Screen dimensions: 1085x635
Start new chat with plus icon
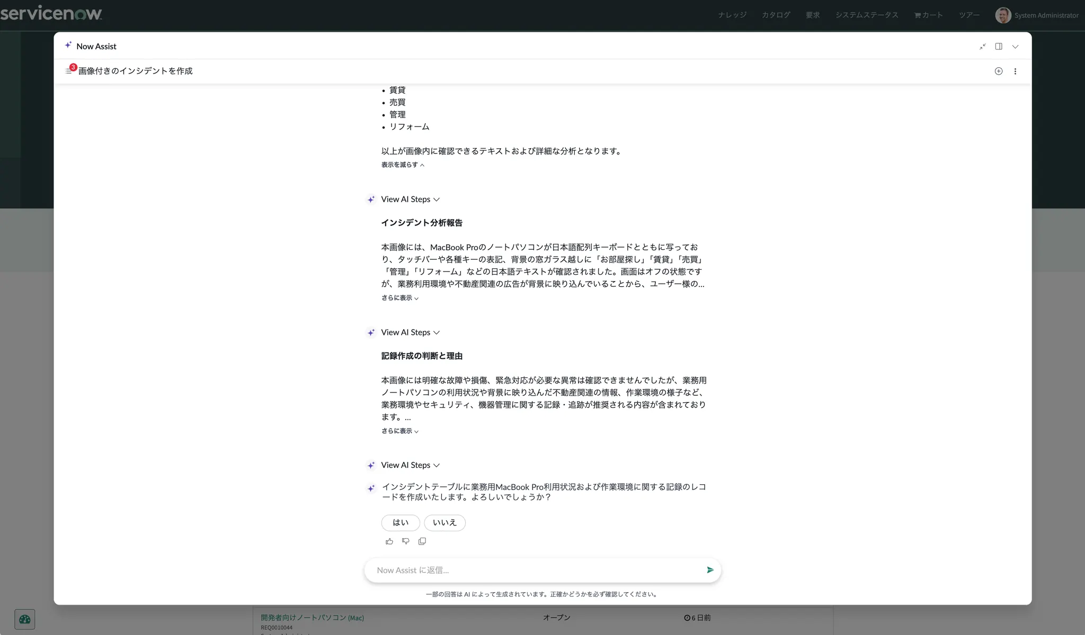(999, 71)
